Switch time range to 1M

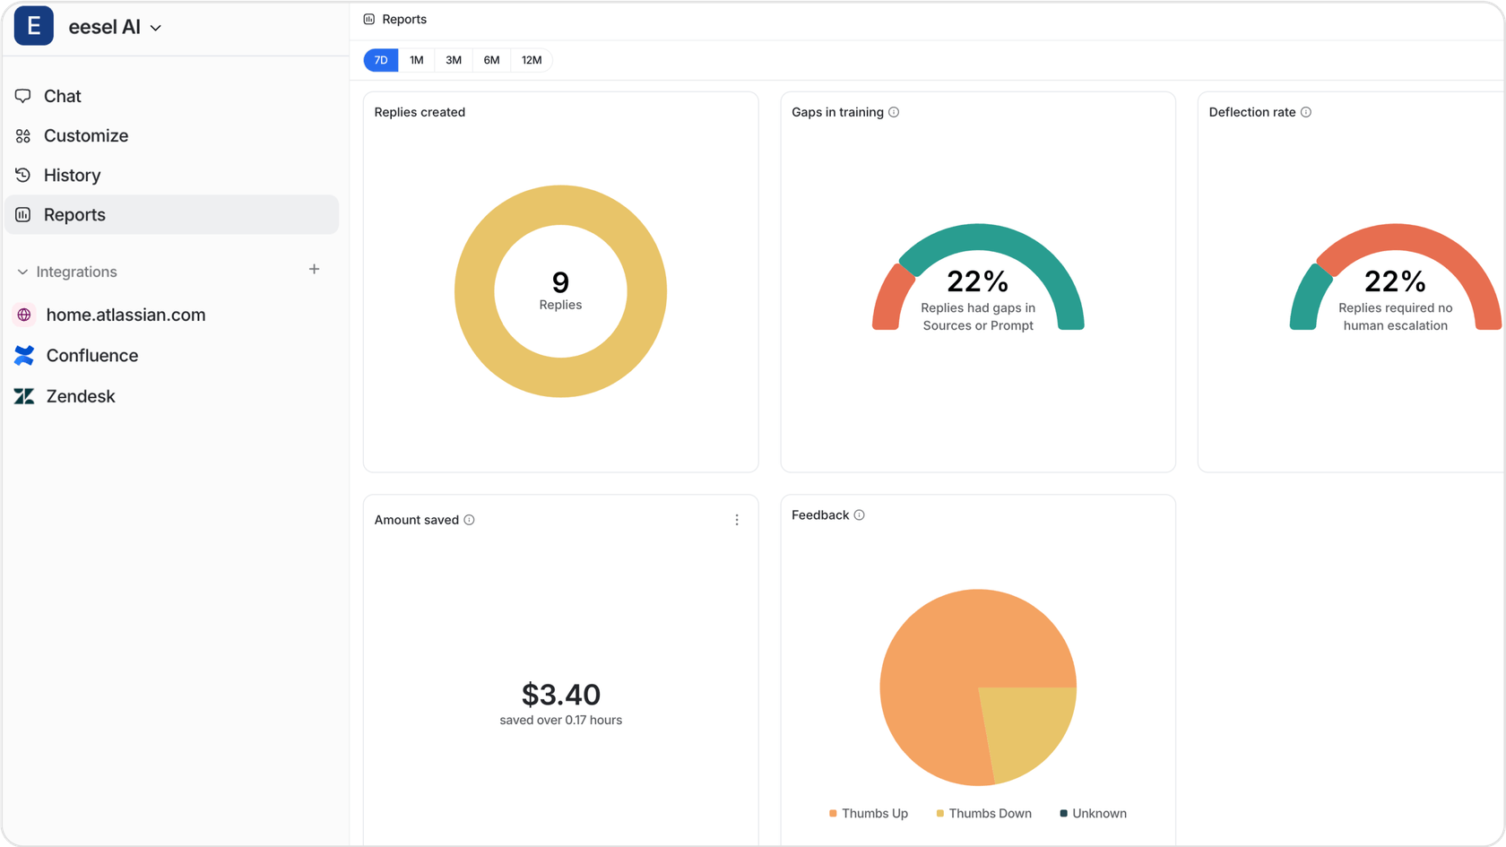(417, 60)
